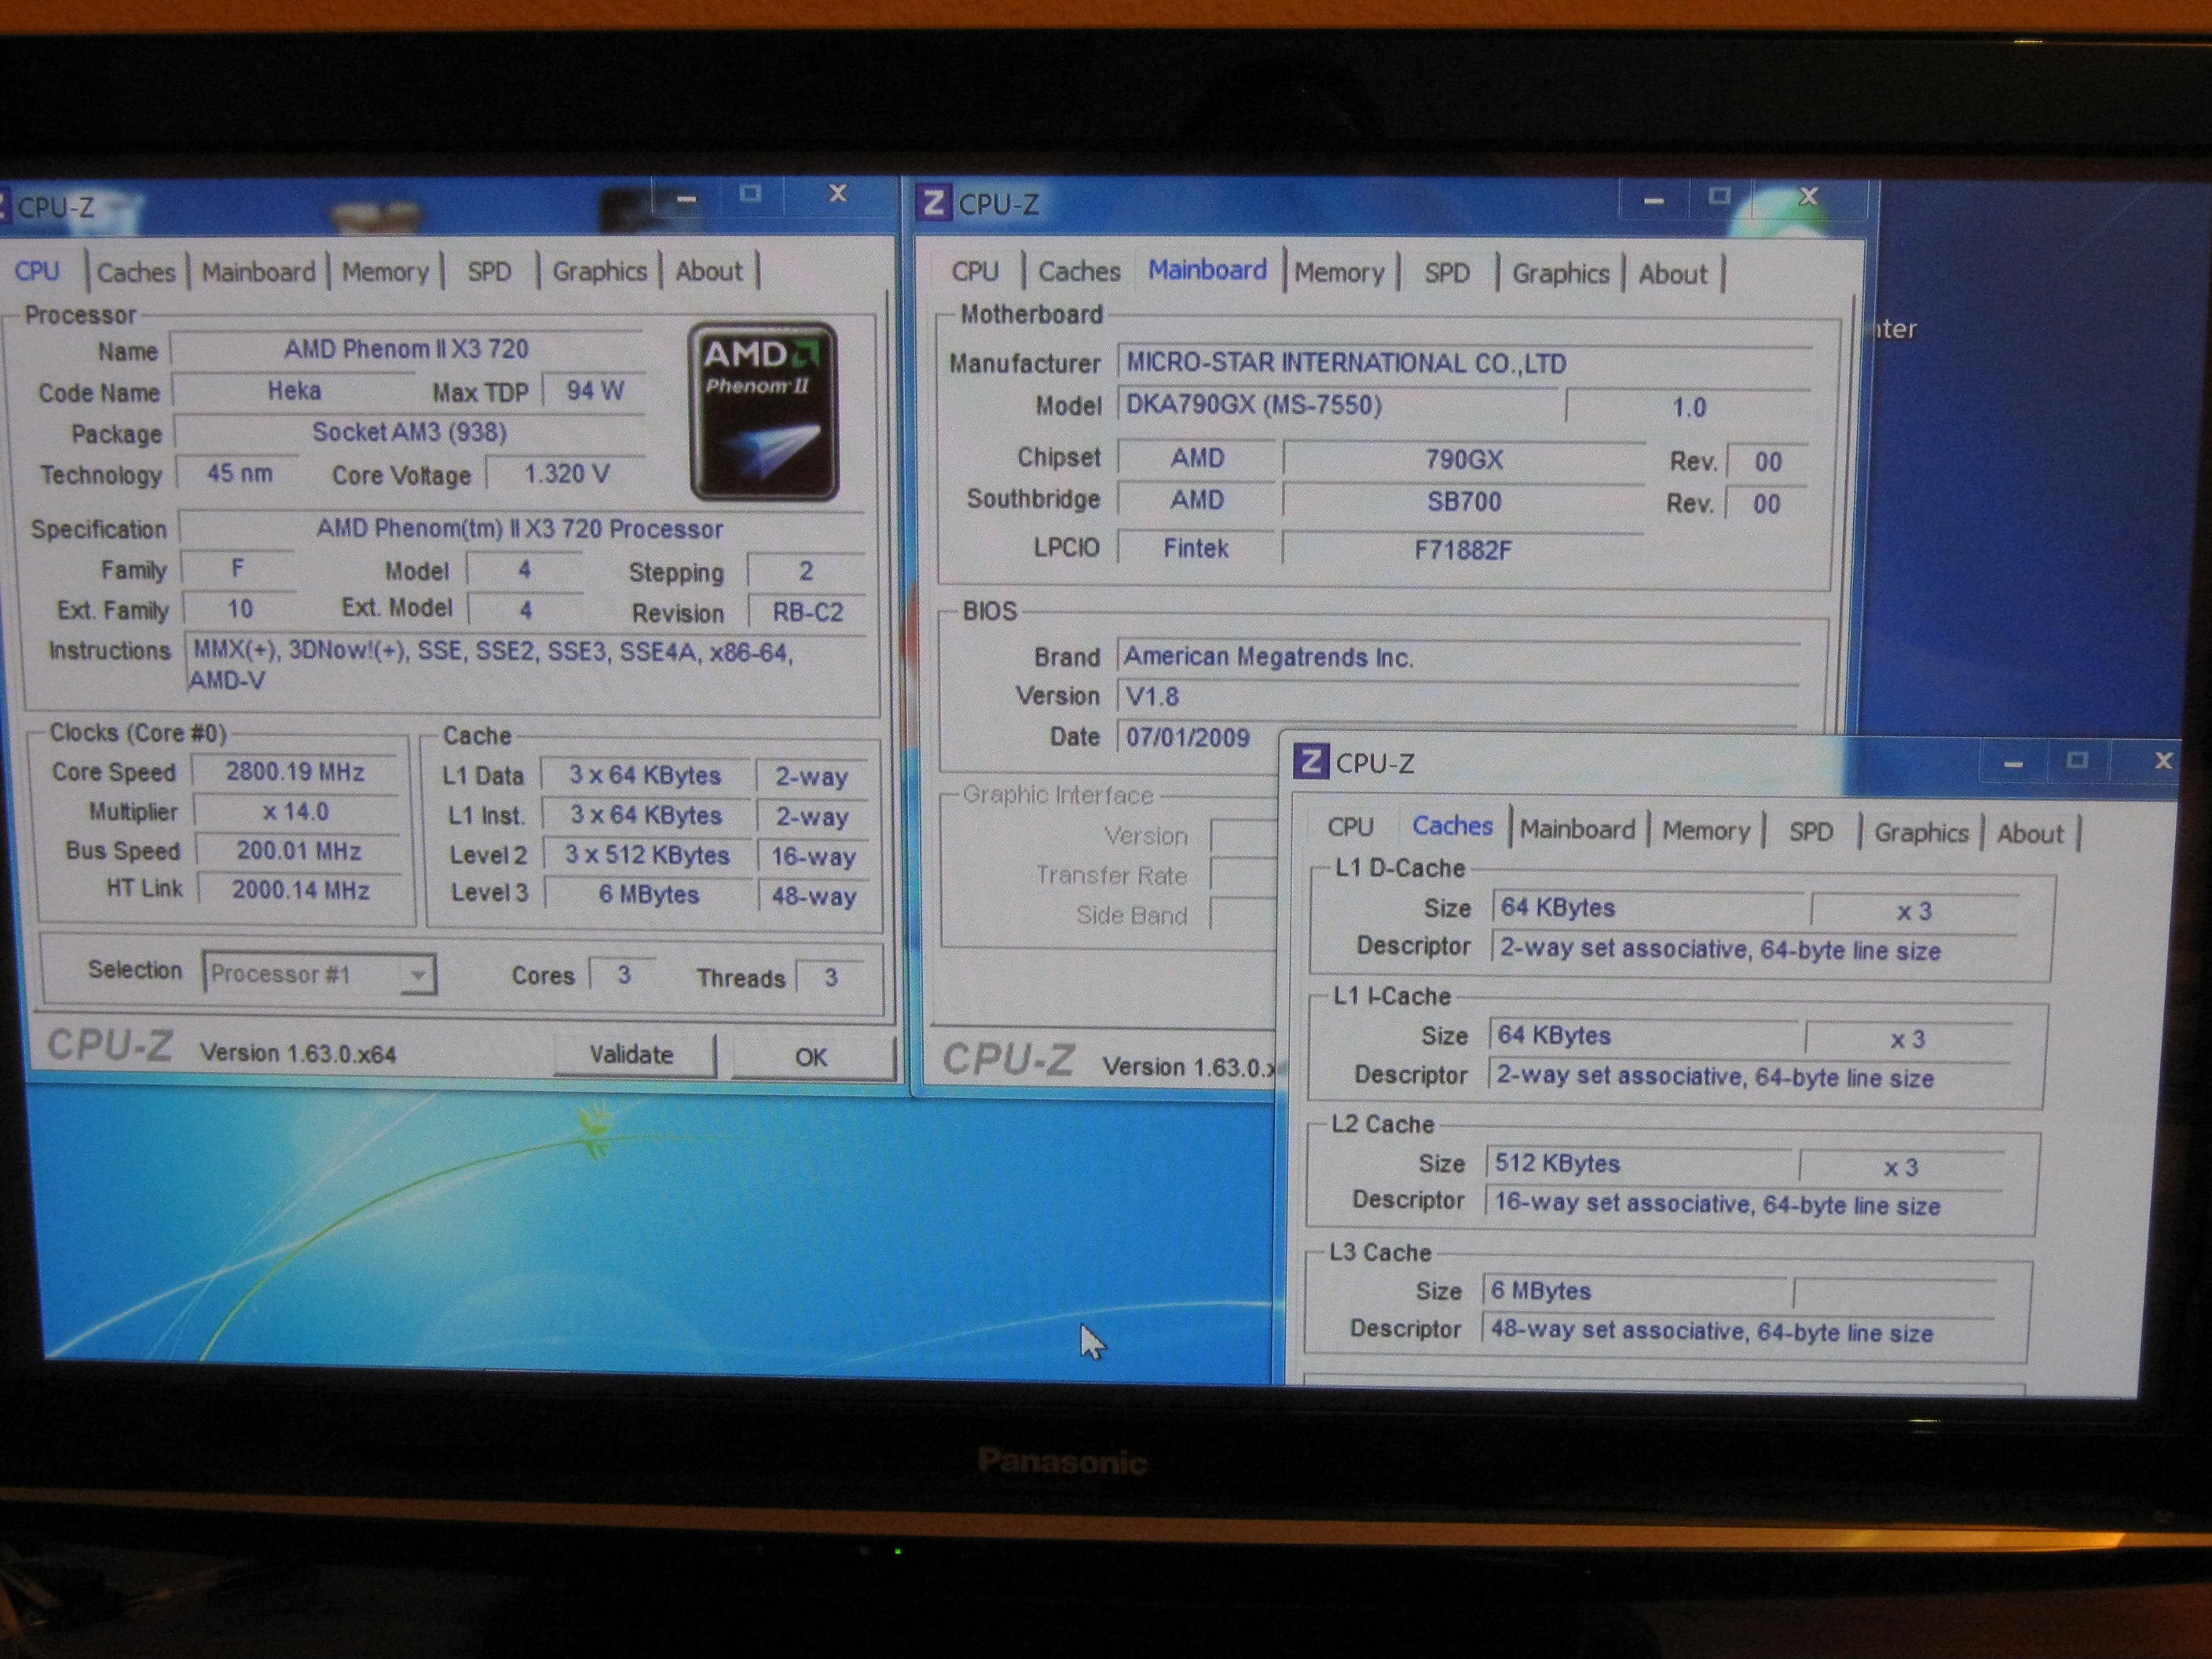Switch to Graphics tab in the Mainboard window
Viewport: 2212px width, 1659px height.
1560,274
